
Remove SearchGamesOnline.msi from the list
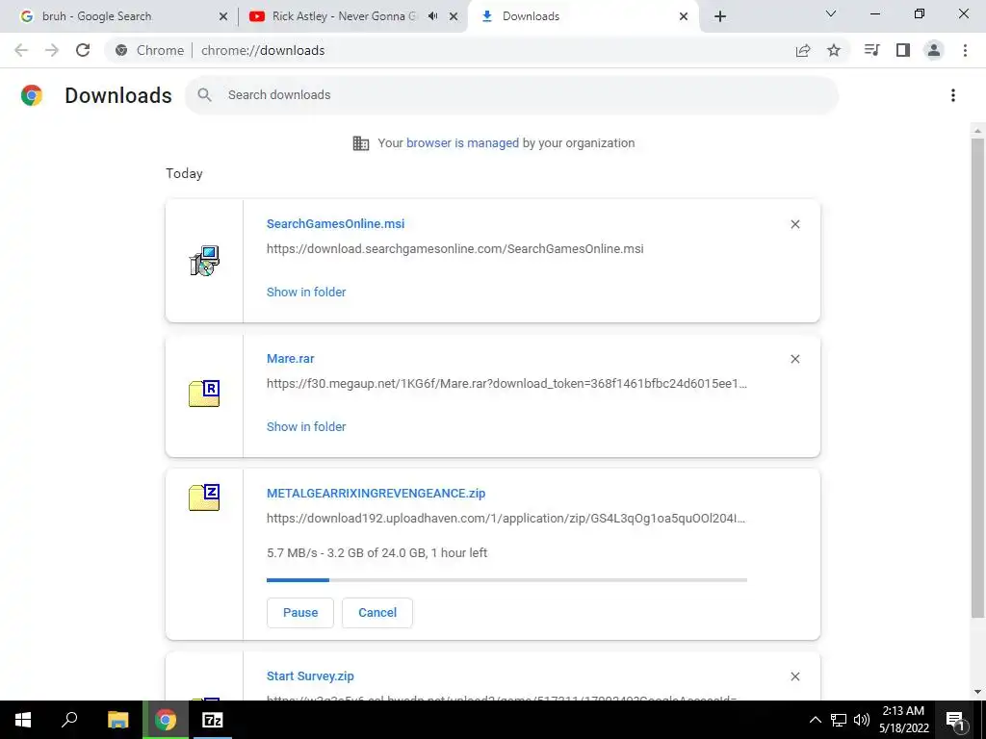click(794, 224)
